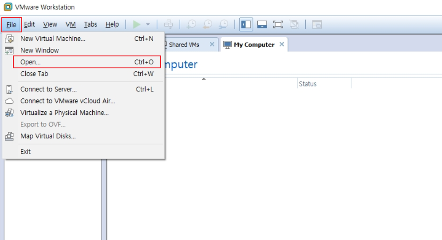Viewport: 442px width, 240px height.
Task: Click the My Computer tab monitor icon
Action: pyautogui.click(x=227, y=45)
